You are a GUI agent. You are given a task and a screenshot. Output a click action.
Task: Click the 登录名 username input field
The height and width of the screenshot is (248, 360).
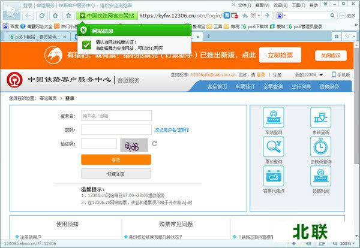coord(116,116)
